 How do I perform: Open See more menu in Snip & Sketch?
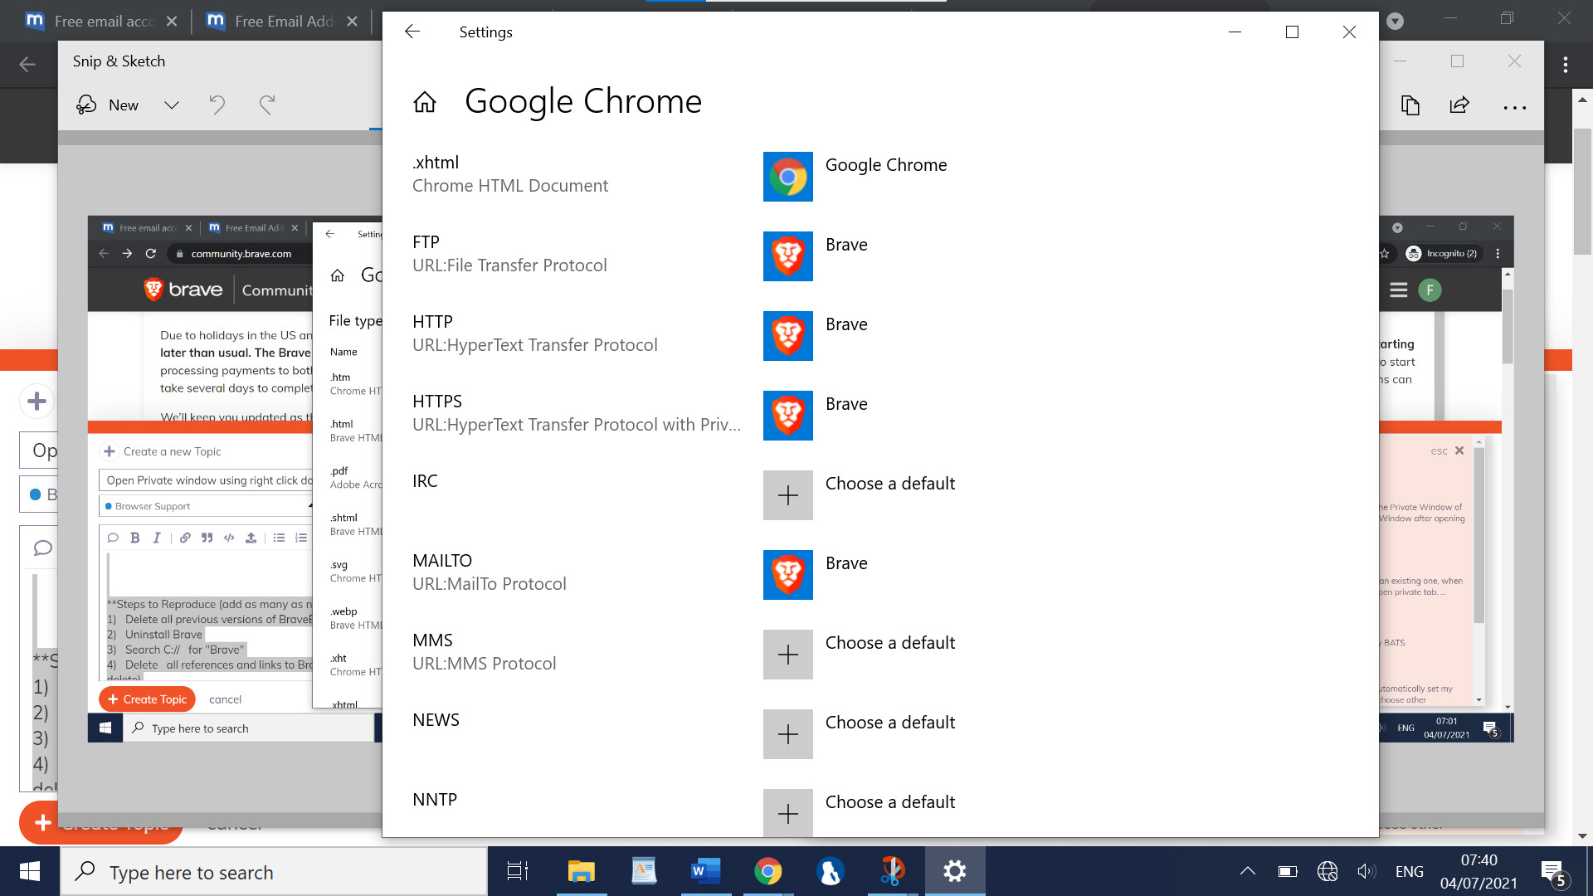[1514, 107]
